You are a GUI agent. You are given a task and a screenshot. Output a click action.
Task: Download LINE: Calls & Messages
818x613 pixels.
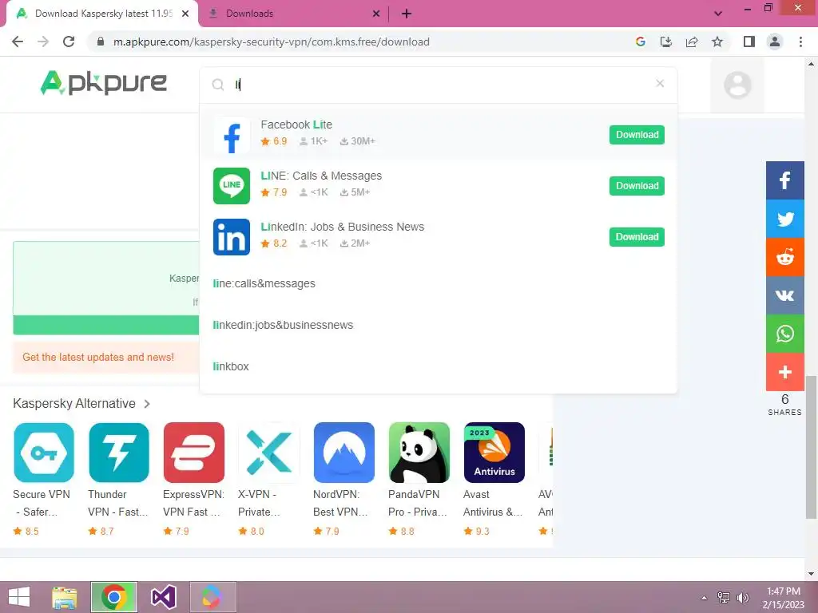point(637,186)
